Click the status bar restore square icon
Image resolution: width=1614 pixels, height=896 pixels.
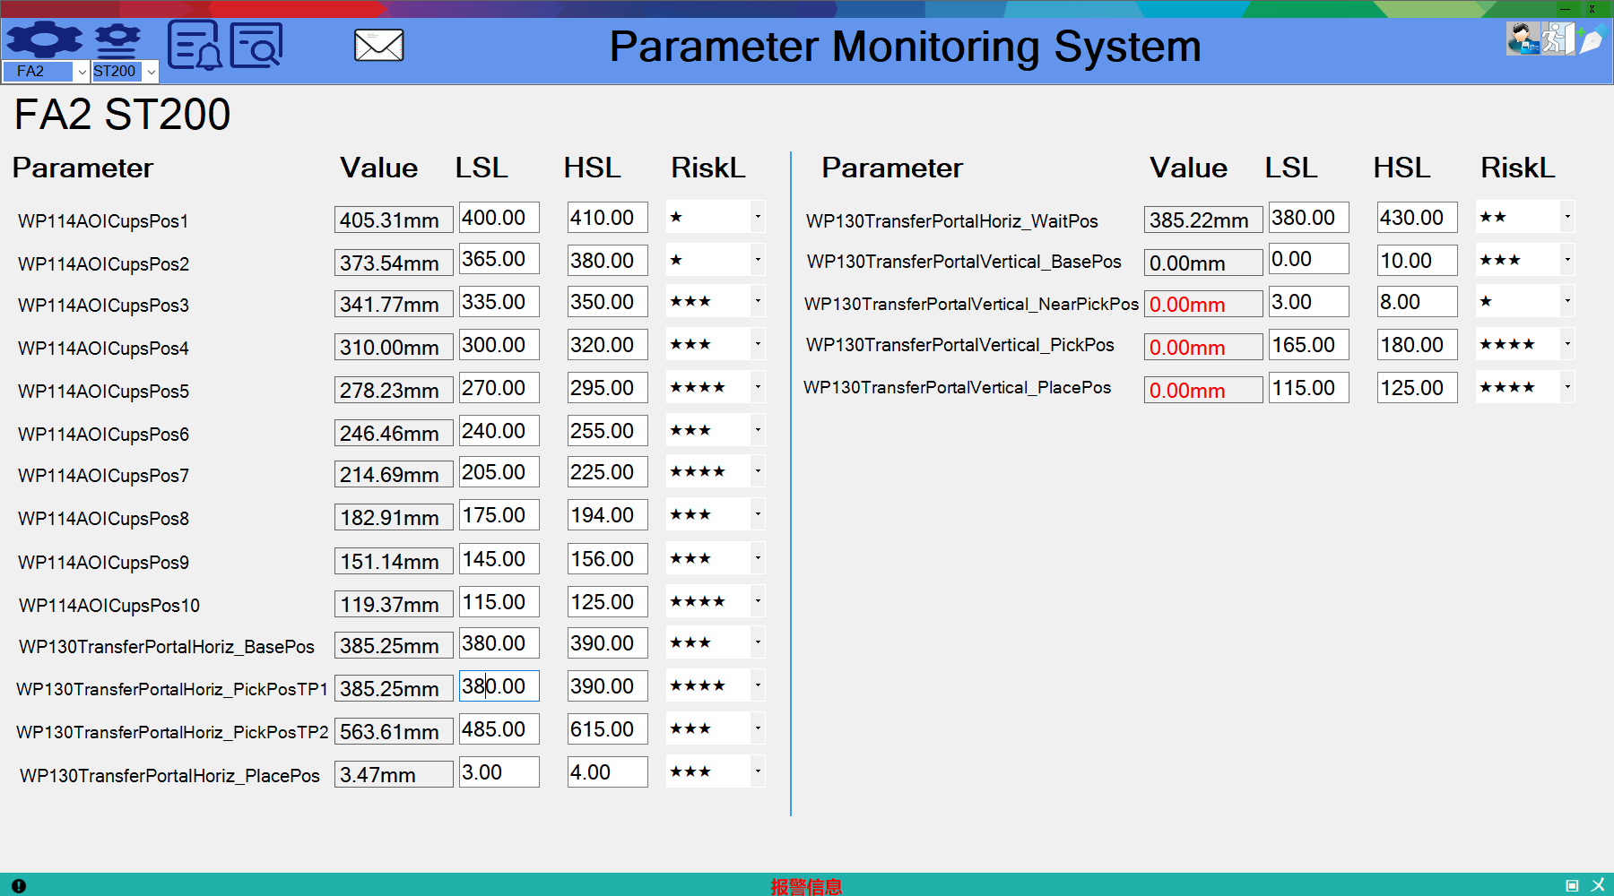(1572, 885)
